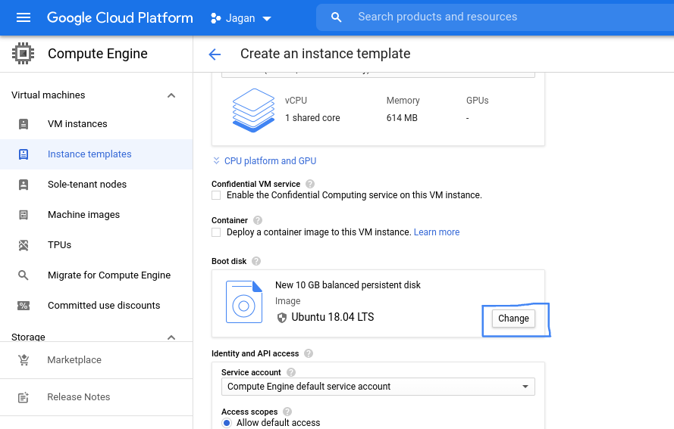
Task: Open Marketplace from sidebar
Action: 74,360
